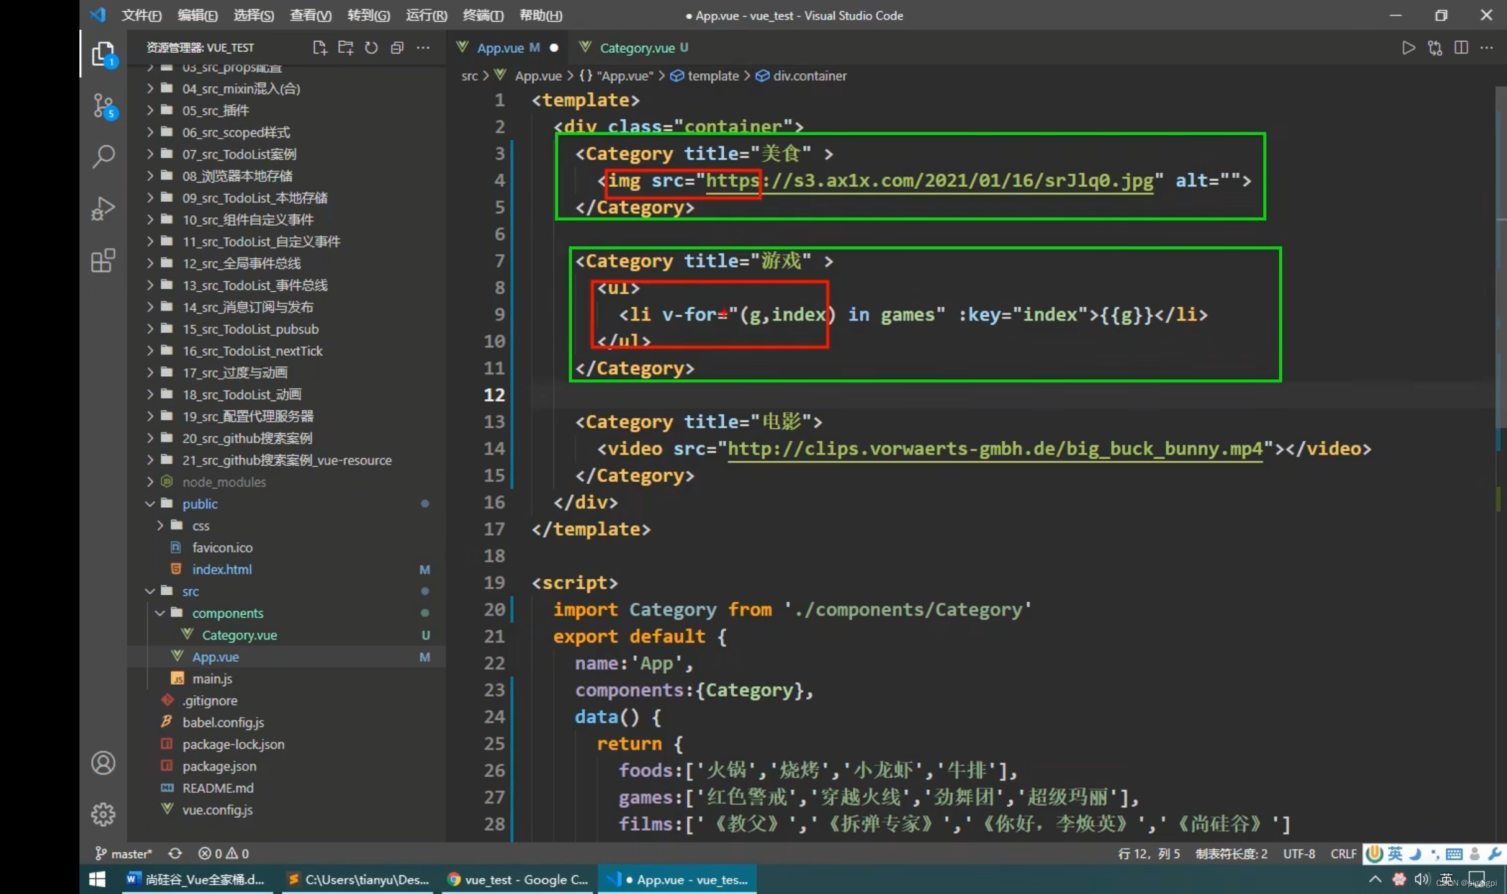Change UTF-8 encoding in status bar
This screenshot has height=894, width=1507.
(1298, 854)
